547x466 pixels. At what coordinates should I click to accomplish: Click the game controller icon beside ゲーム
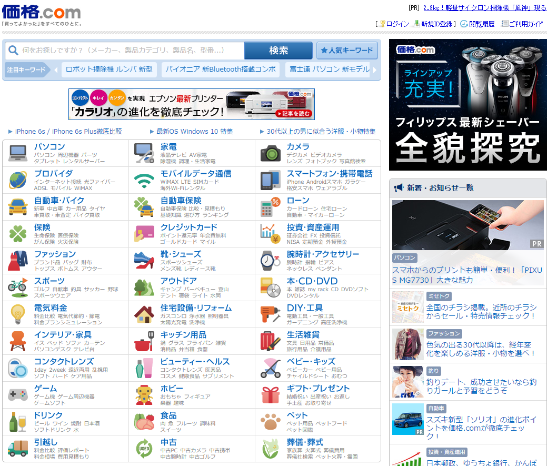click(18, 395)
